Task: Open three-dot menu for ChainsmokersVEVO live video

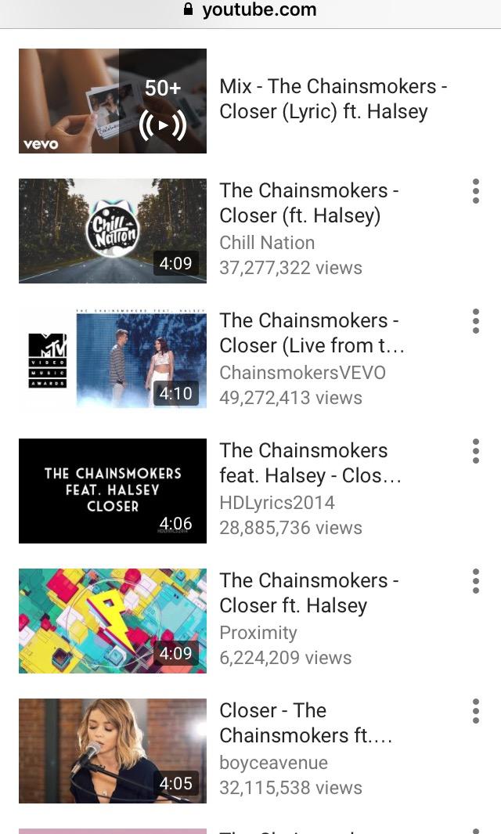Action: (x=475, y=321)
